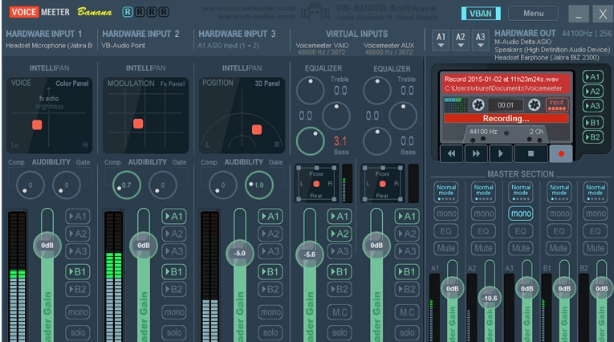Screen dimensions: 614x342
Task: Click the red position dot in the 3D Panel
Action: (257, 128)
